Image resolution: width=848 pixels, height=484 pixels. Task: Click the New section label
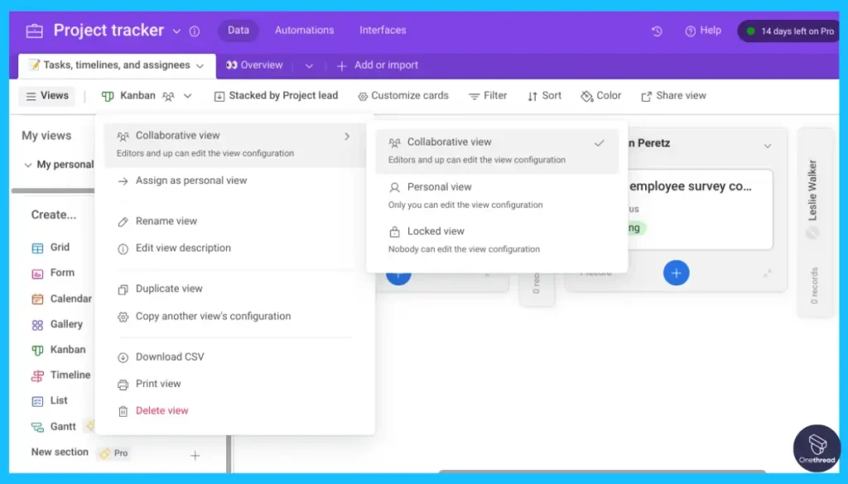click(x=60, y=452)
